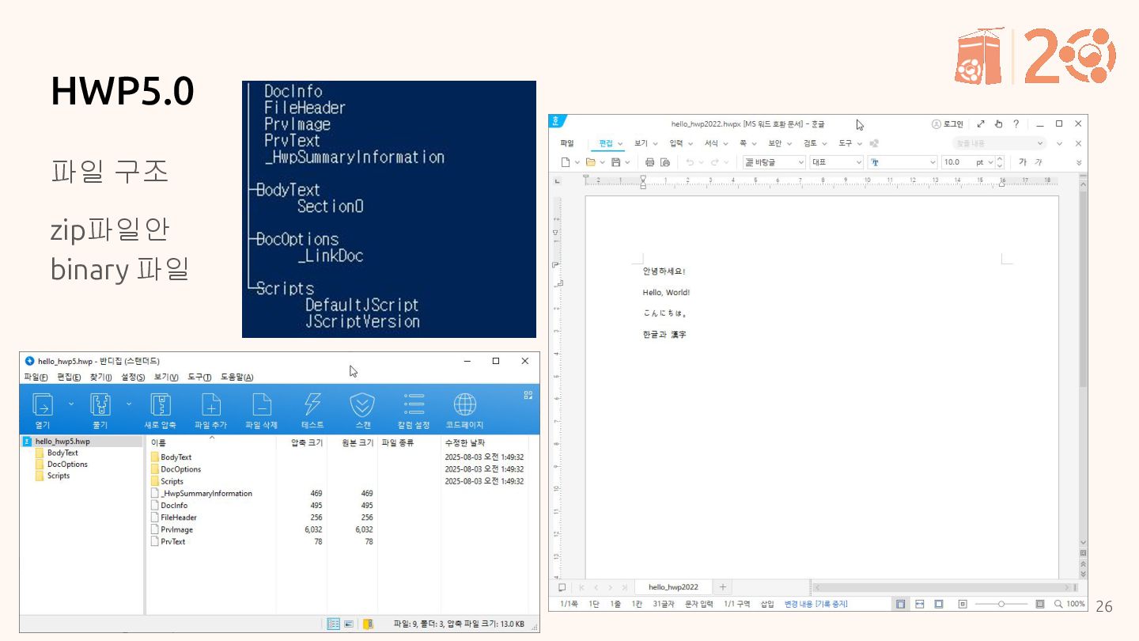Open the 입력 menu in Hangul
The height and width of the screenshot is (641, 1139).
[676, 143]
